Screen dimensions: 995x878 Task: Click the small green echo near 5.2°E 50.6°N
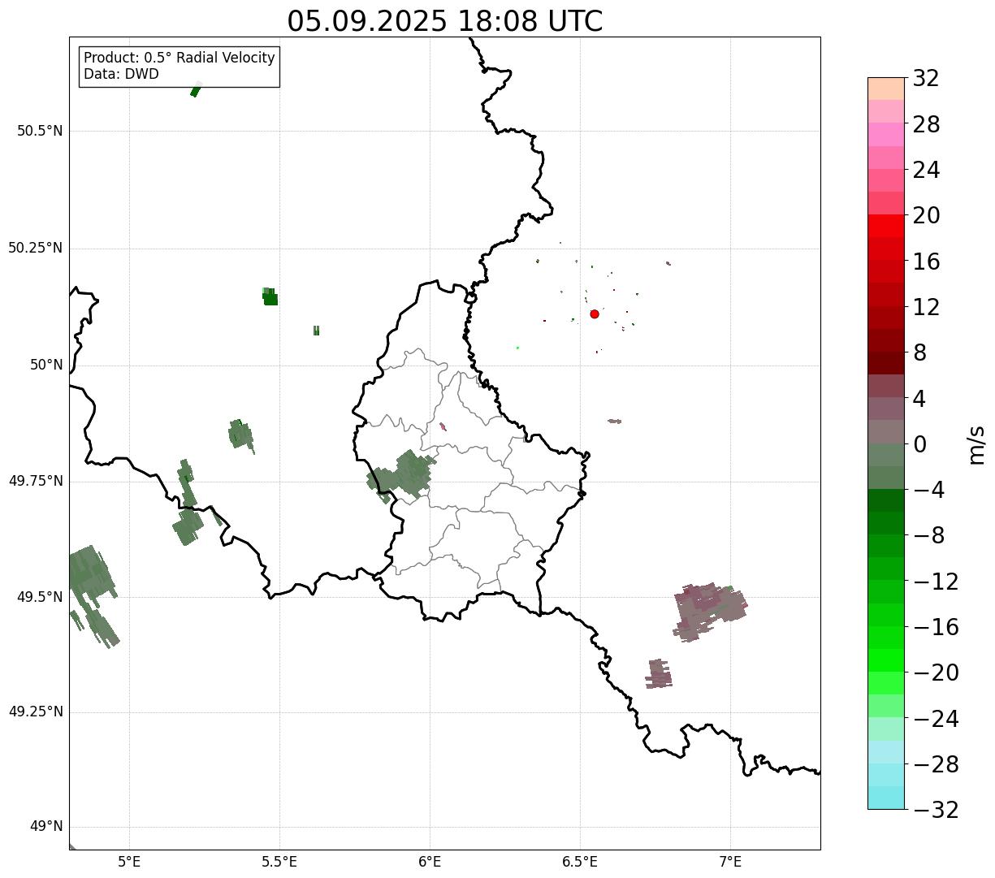(x=195, y=90)
